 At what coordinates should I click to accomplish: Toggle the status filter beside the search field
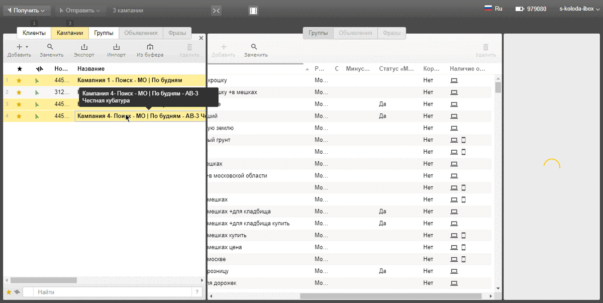pyautogui.click(x=17, y=292)
